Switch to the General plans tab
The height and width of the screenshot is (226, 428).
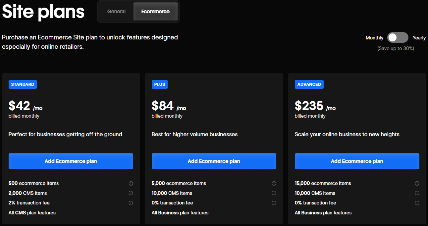[x=116, y=12]
